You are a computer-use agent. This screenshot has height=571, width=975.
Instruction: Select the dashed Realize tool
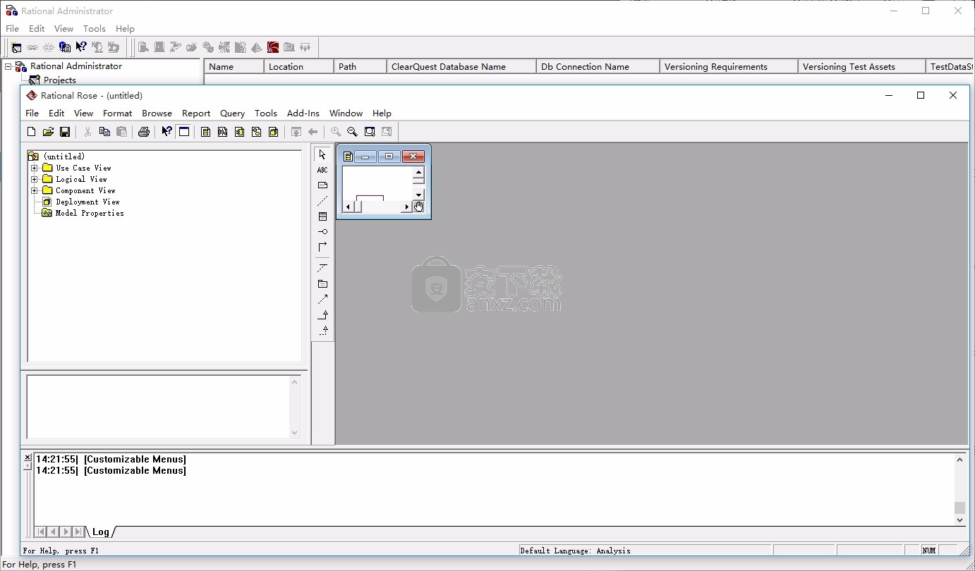click(322, 331)
